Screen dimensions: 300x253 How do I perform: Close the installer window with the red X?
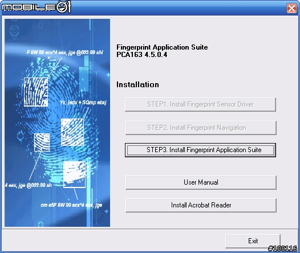[x=291, y=8]
